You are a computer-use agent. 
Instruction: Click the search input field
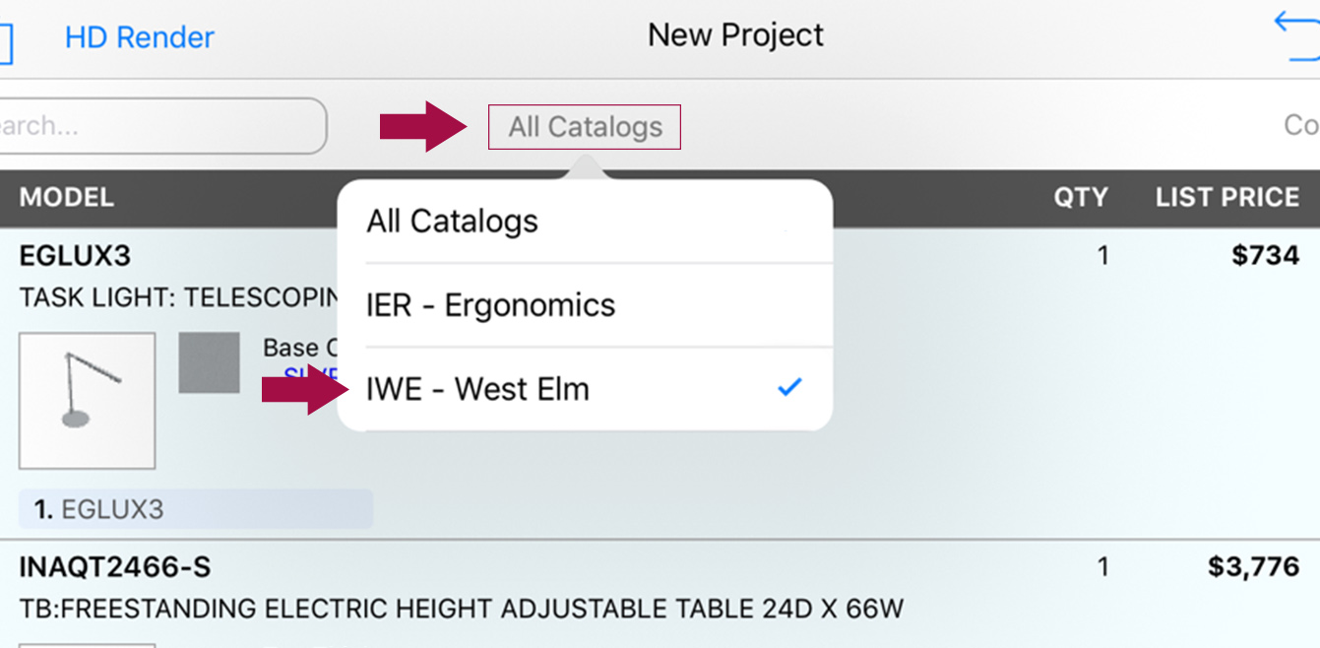click(162, 126)
